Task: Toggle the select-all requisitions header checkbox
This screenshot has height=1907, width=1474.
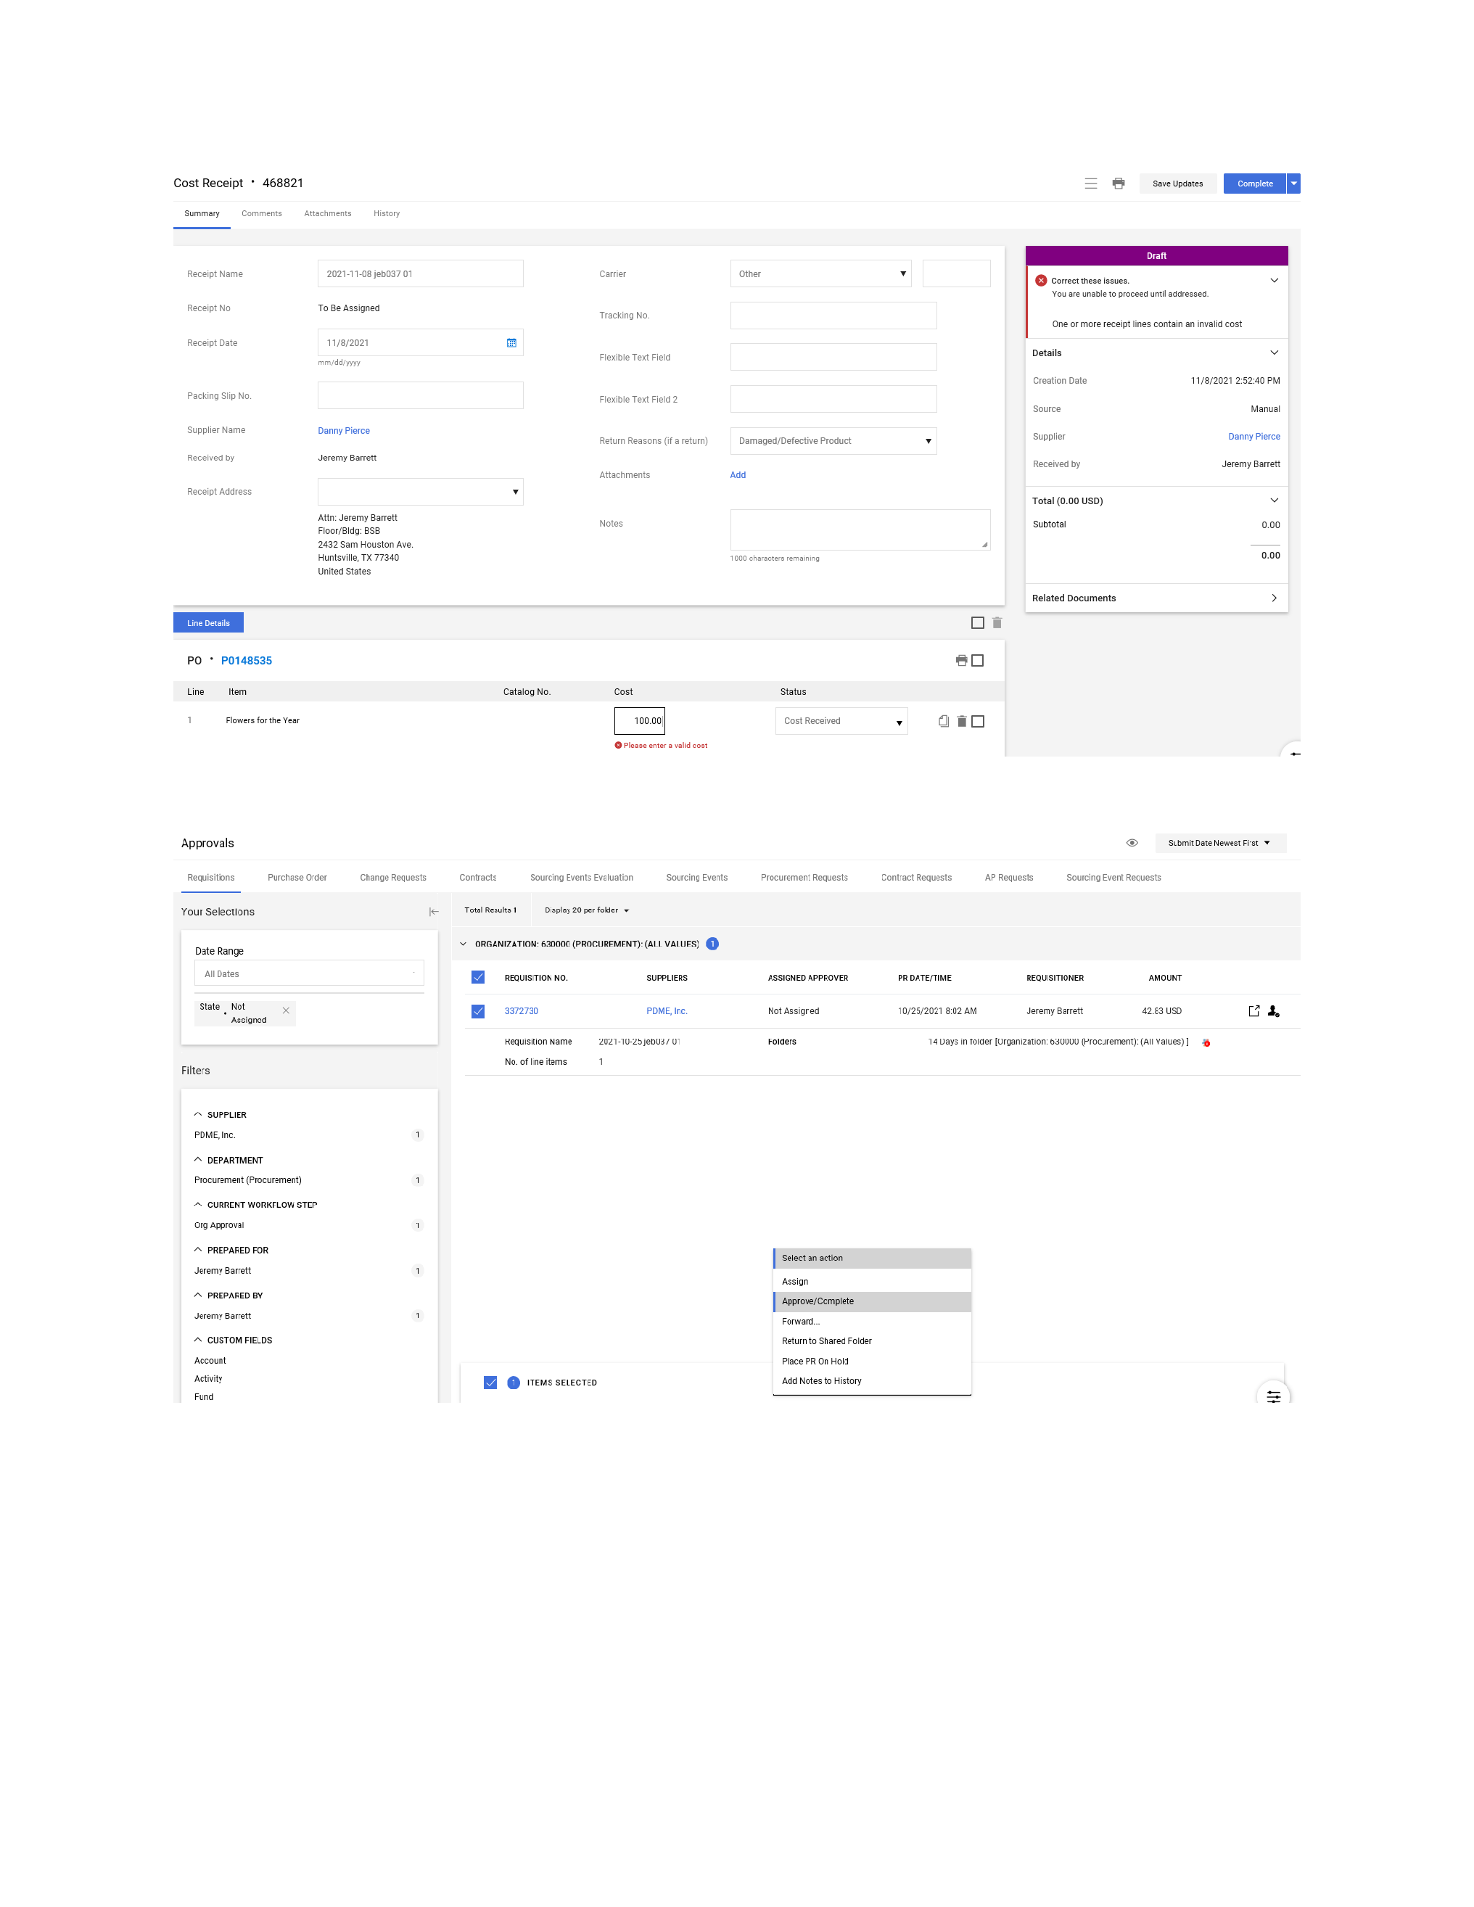Action: tap(477, 977)
